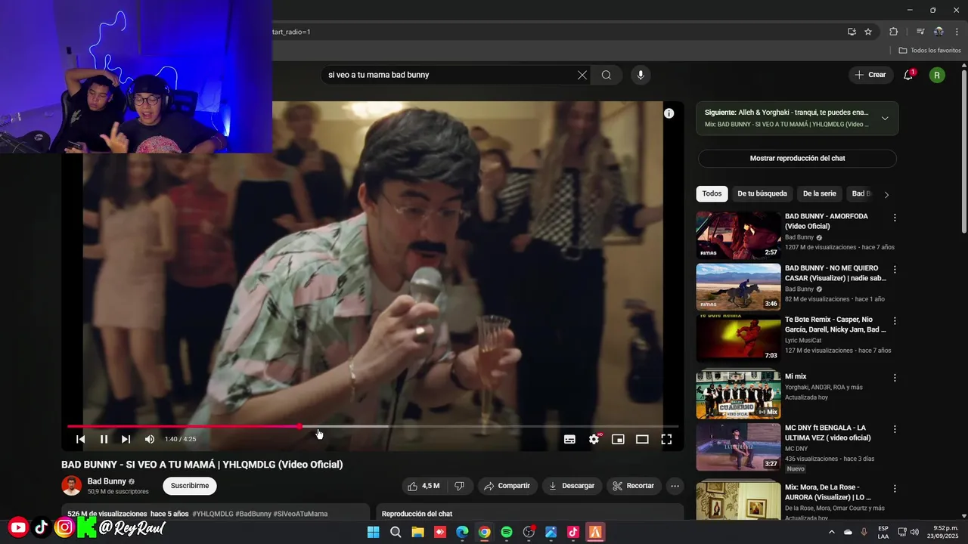Skip to next video
The height and width of the screenshot is (544, 968).
point(126,439)
